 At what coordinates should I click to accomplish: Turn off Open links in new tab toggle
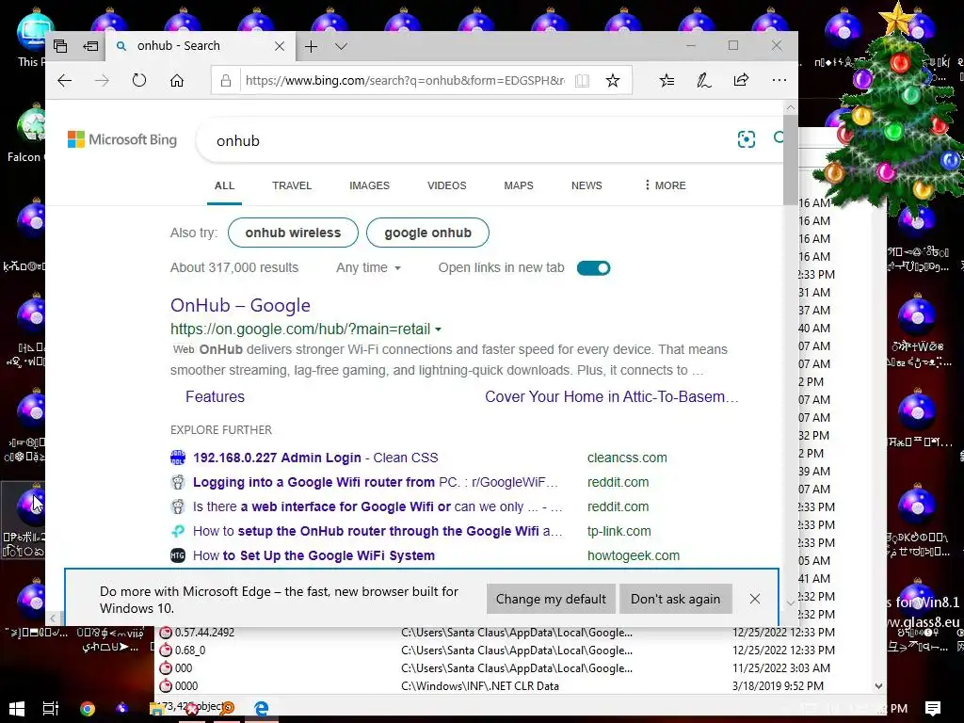593,268
